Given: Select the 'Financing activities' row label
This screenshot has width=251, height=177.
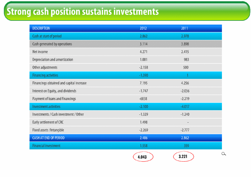Looking at the screenshot, I should [x=45, y=75].
